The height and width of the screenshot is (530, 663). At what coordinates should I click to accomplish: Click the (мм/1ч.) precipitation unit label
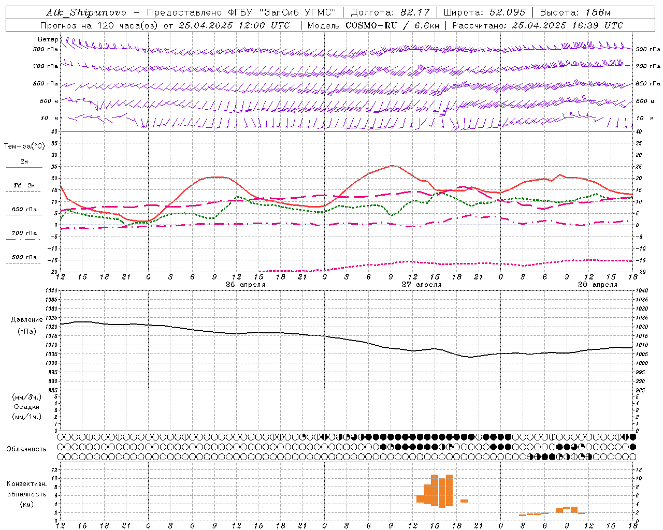click(x=27, y=417)
